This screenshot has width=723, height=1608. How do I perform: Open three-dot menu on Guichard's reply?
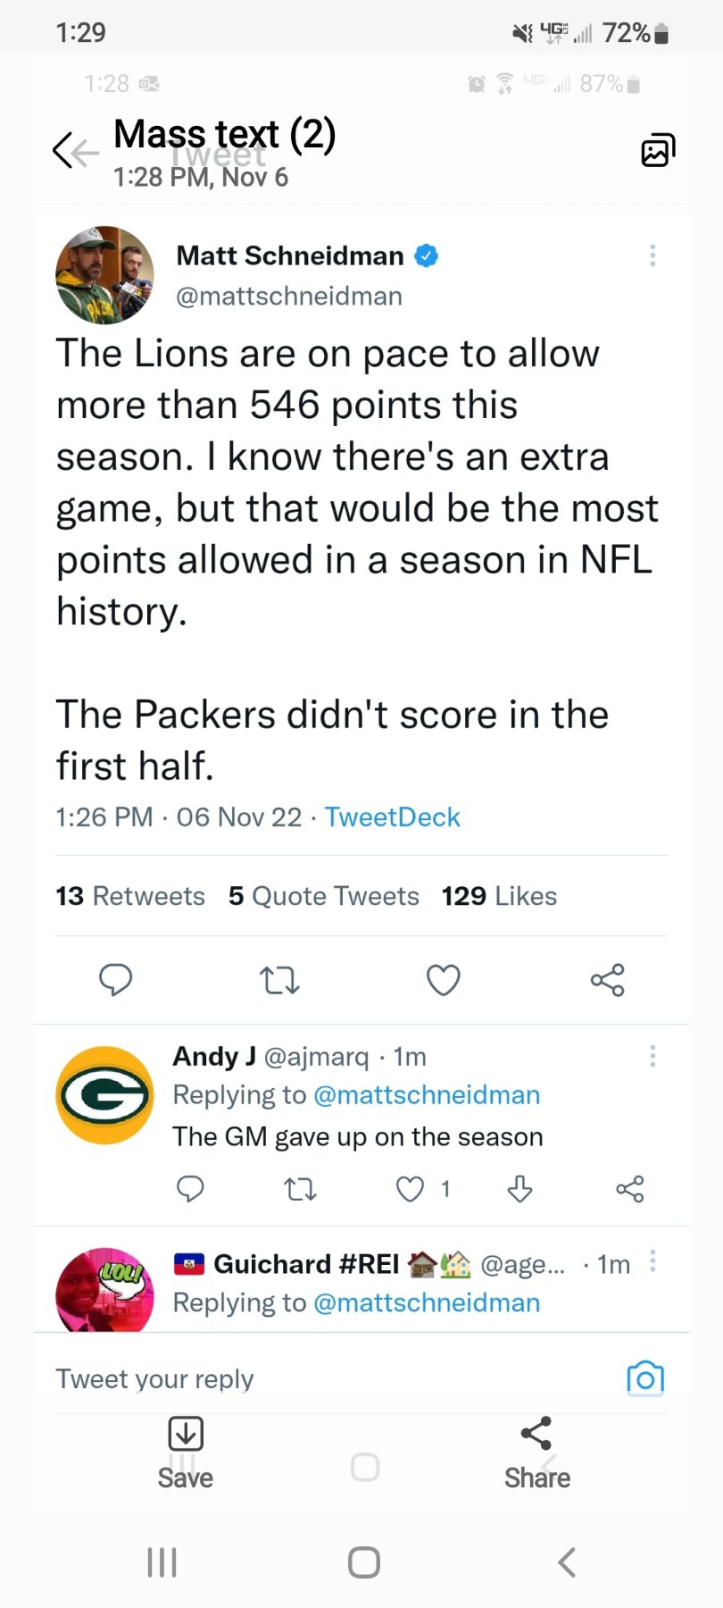652,1261
